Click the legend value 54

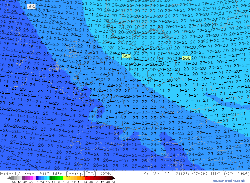click(113, 182)
